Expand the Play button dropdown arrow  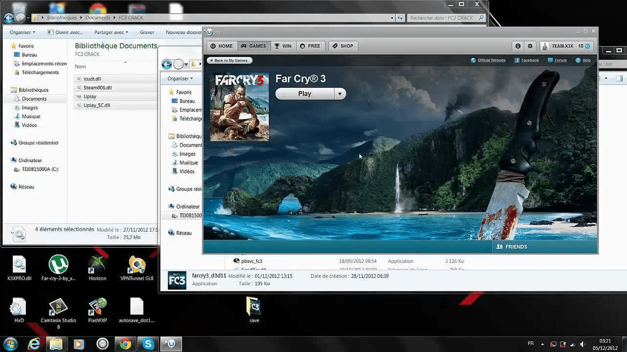[x=340, y=94]
